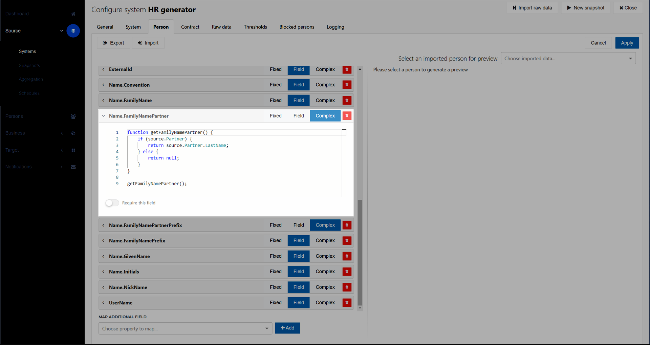Click scrollbar up arrow of field list
The height and width of the screenshot is (345, 650).
tap(360, 69)
